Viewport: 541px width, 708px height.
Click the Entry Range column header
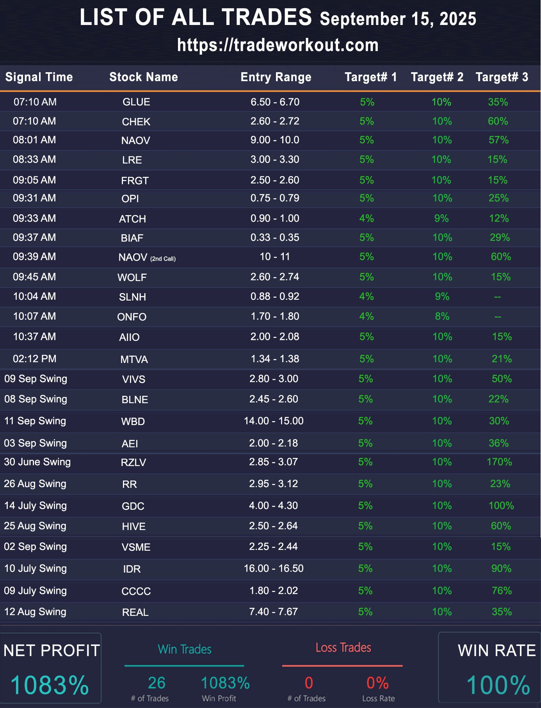[x=276, y=77]
